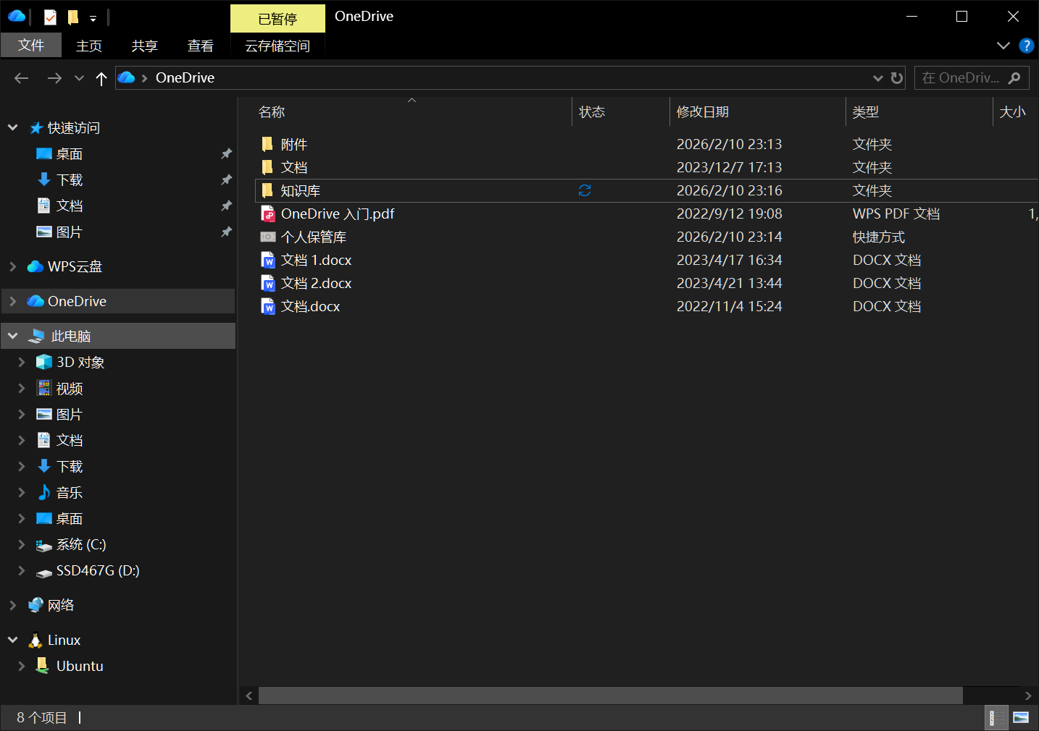Select the 知识库 folder icon
Screen dimensions: 1039x731
click(x=267, y=190)
